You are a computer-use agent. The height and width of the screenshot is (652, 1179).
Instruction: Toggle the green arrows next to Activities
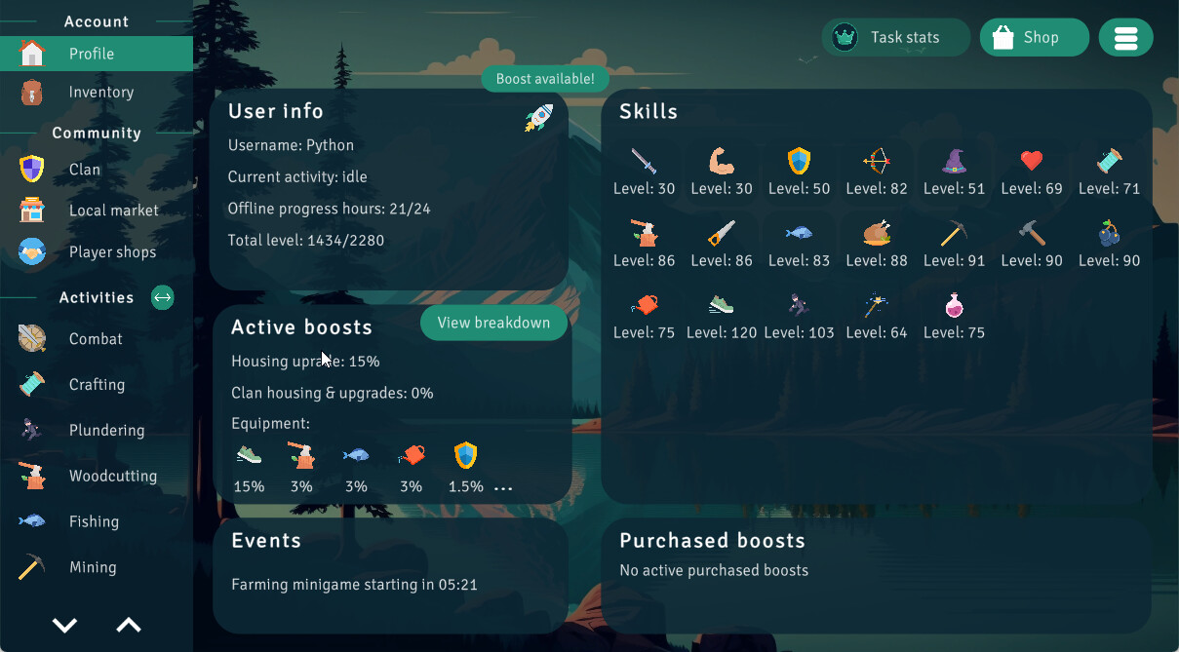(162, 297)
